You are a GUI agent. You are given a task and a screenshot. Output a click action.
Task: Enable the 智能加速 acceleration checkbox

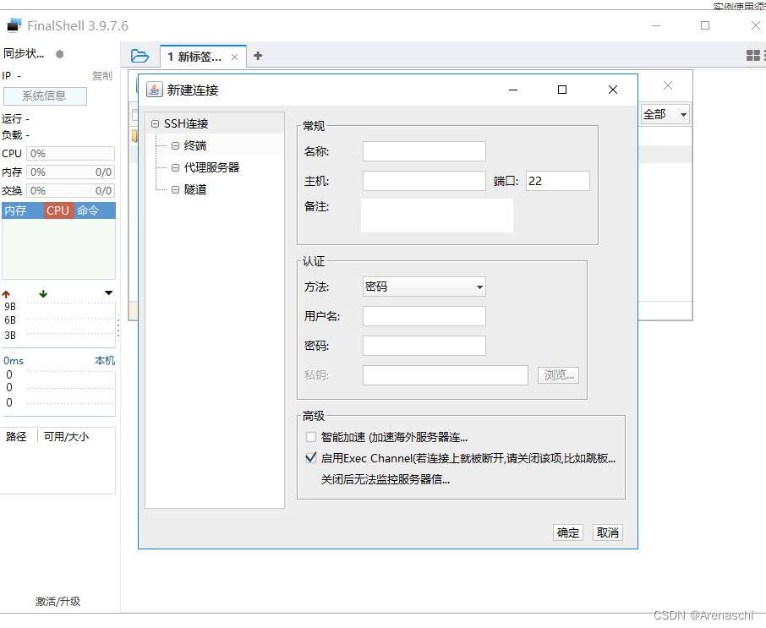[311, 435]
